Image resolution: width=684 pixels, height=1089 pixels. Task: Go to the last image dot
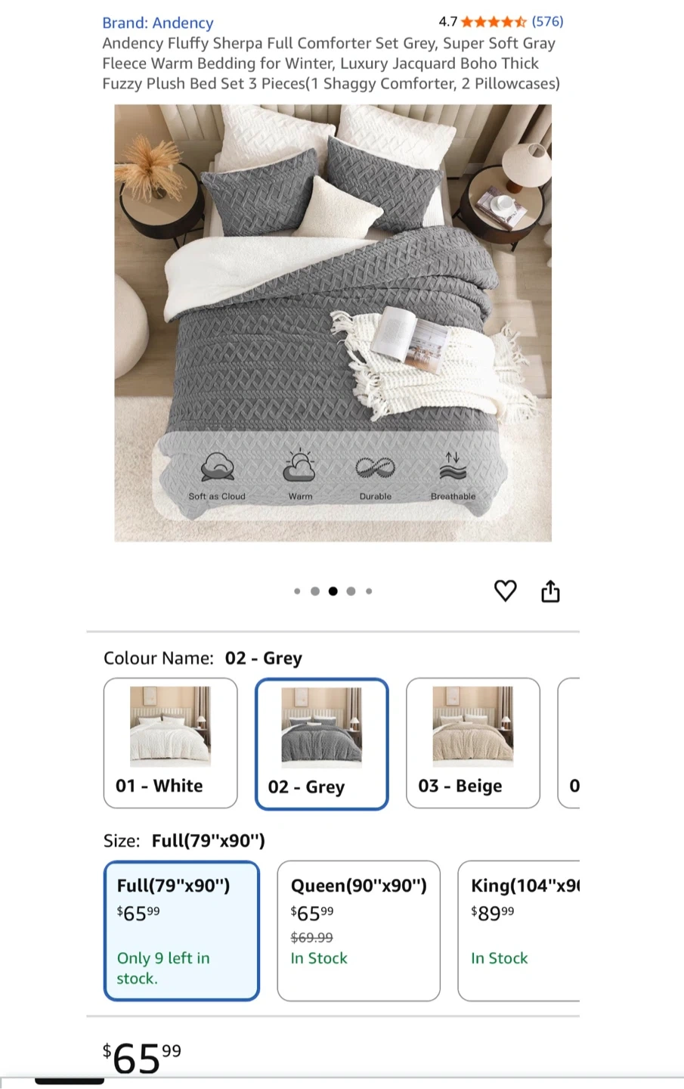click(x=369, y=591)
